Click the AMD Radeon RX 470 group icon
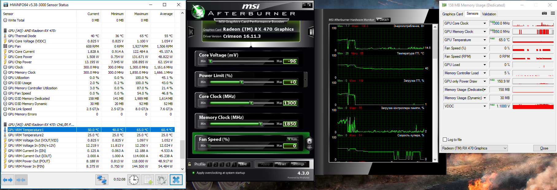The height and width of the screenshot is (190, 557). 5,31
